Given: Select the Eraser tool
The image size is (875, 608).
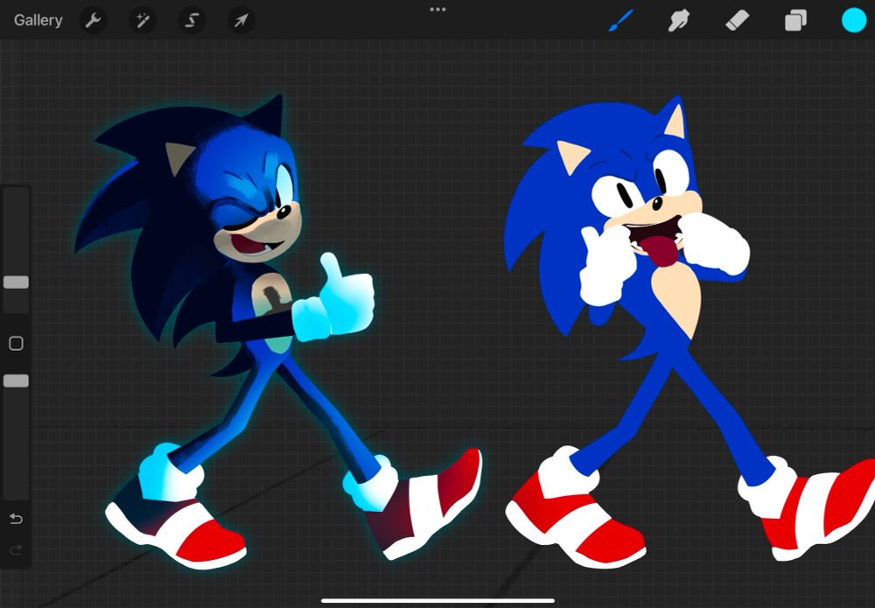Looking at the screenshot, I should pos(737,21).
